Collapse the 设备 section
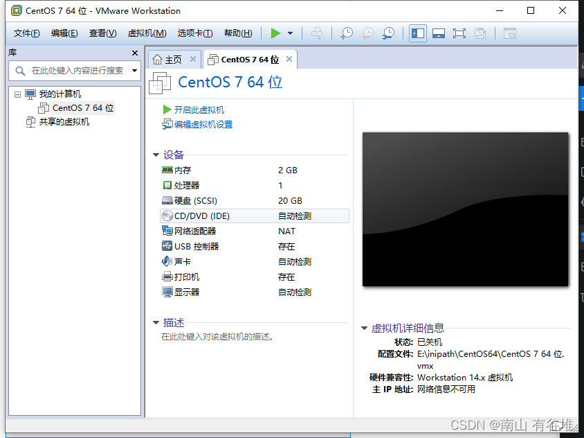584x438 pixels. 156,155
